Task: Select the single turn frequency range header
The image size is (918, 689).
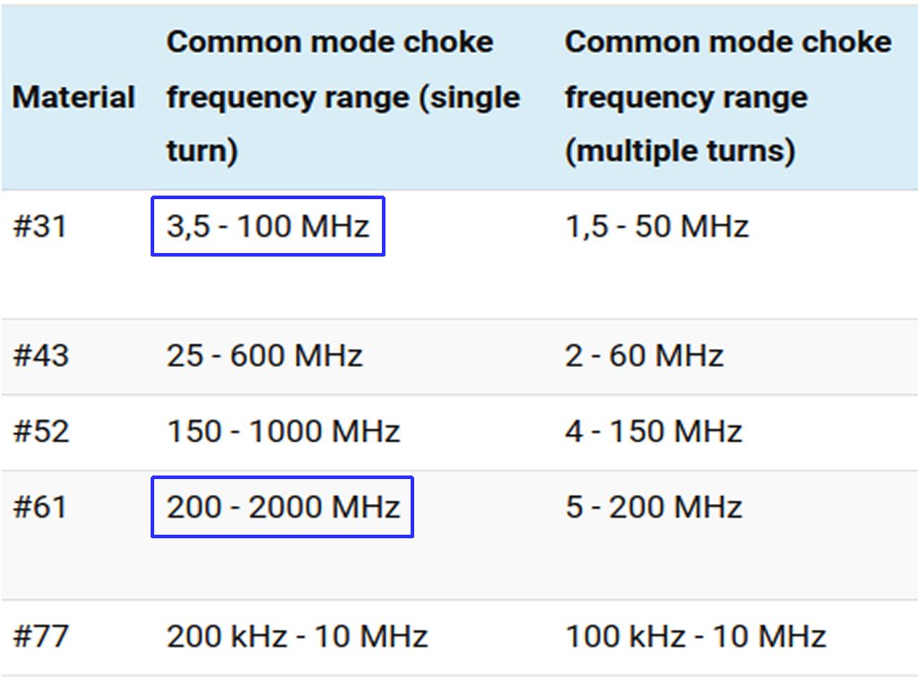Action: point(343,97)
